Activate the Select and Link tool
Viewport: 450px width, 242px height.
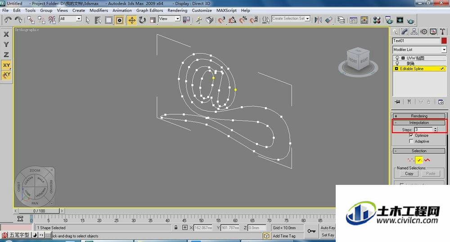coord(31,20)
